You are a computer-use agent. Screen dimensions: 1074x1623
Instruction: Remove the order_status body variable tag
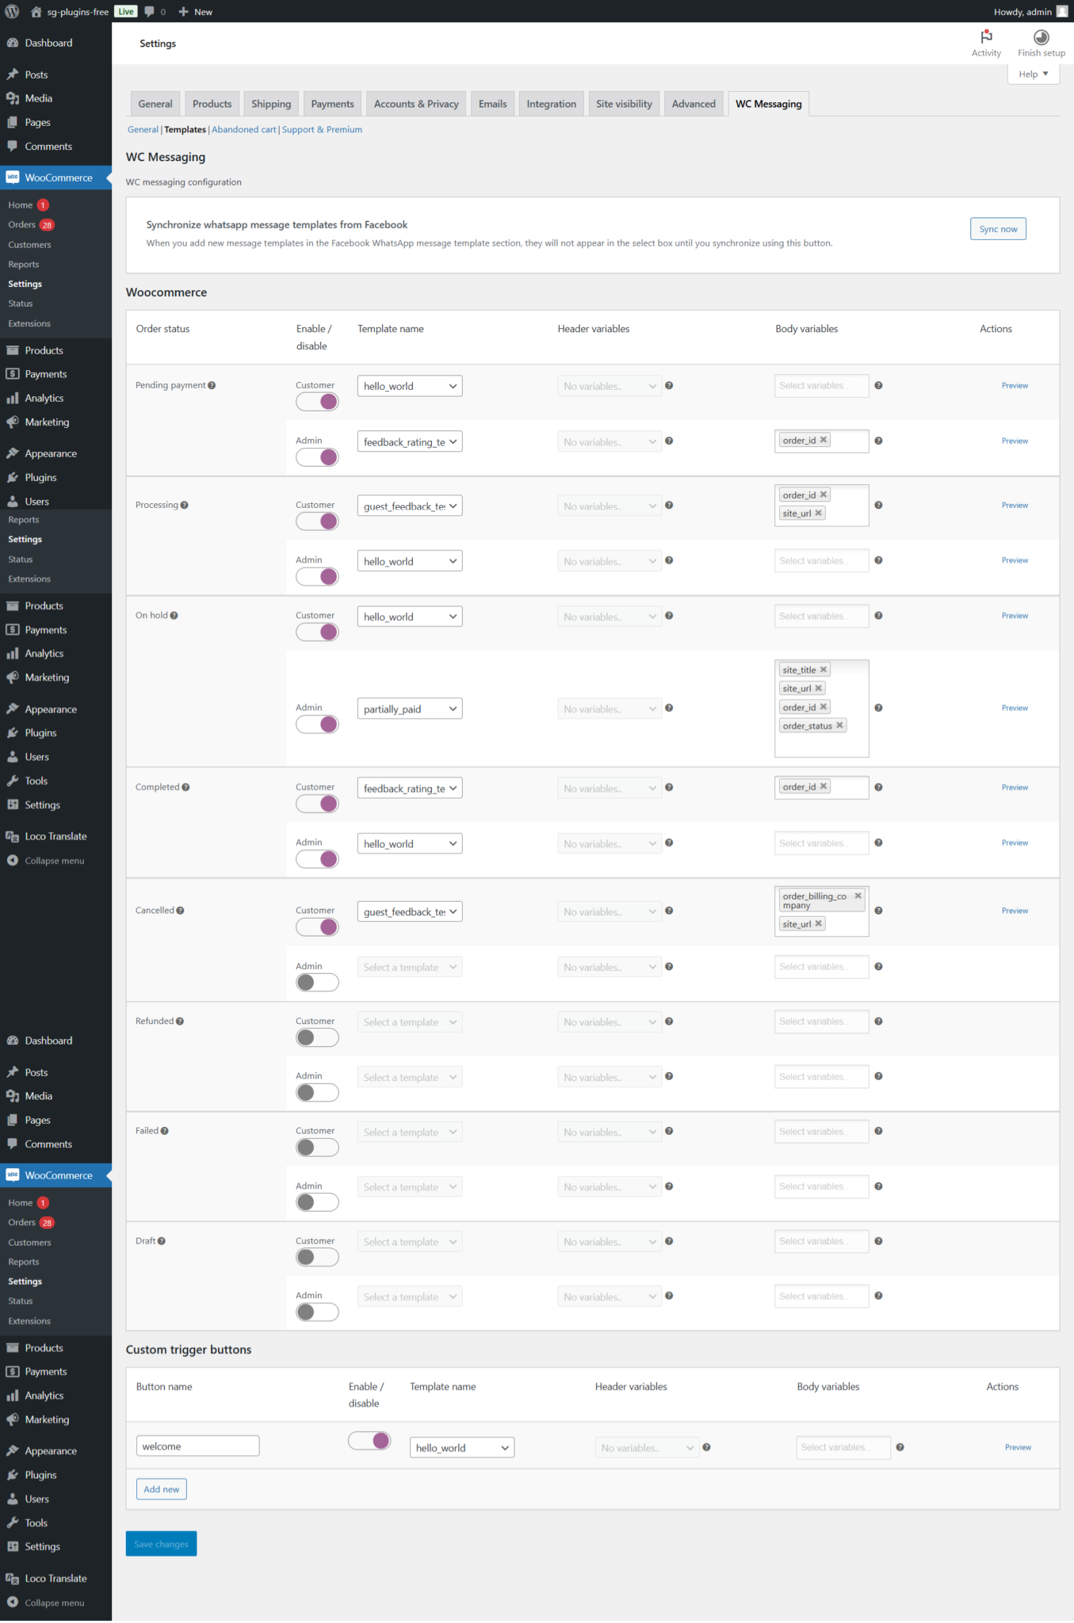(x=839, y=725)
